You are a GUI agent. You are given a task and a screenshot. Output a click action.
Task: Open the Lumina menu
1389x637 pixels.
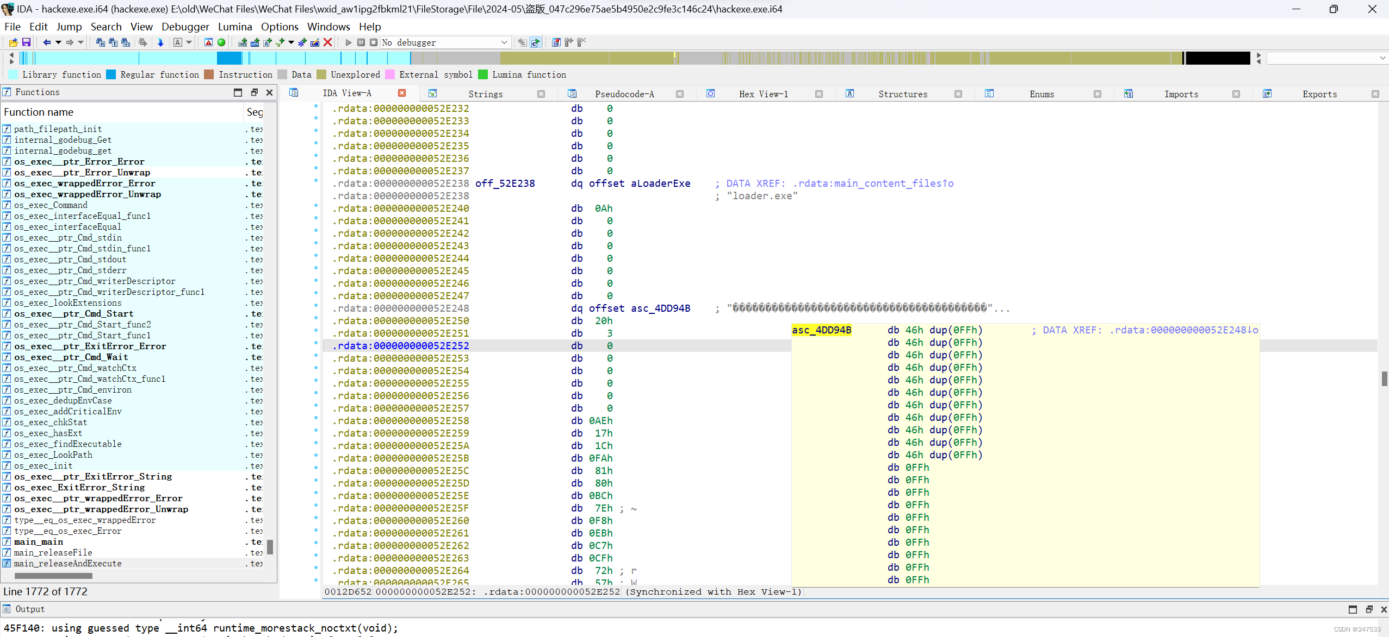coord(235,27)
